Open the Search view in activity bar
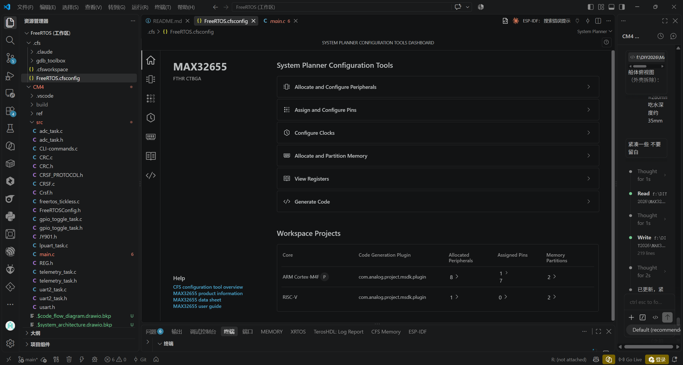The height and width of the screenshot is (365, 683). (x=10, y=40)
